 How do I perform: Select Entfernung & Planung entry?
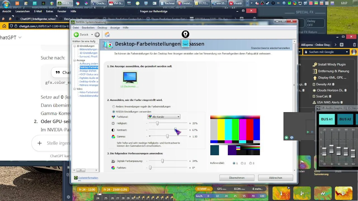(331, 71)
